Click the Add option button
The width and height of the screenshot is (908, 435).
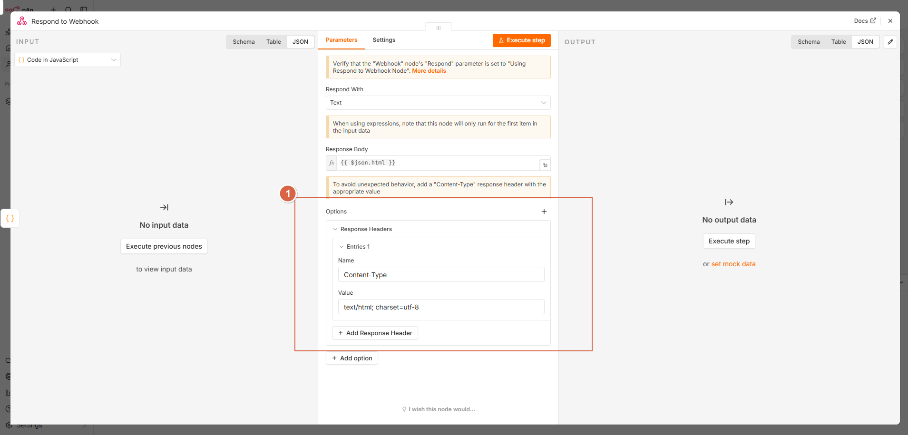(352, 358)
